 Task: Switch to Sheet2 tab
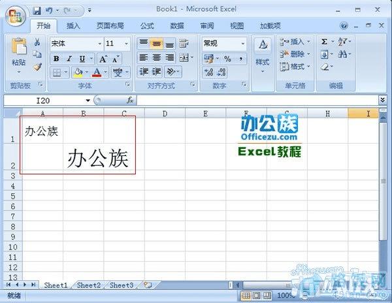pos(89,285)
